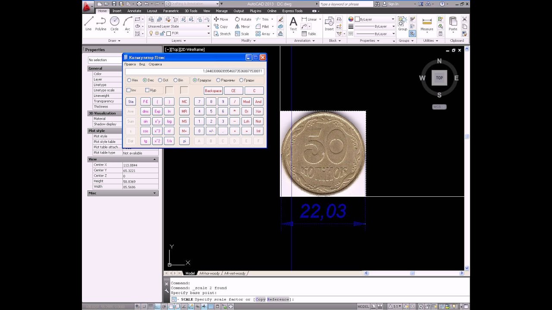The width and height of the screenshot is (552, 310).
Task: Open the Unsaved Layer State dropdown
Action: click(179, 26)
